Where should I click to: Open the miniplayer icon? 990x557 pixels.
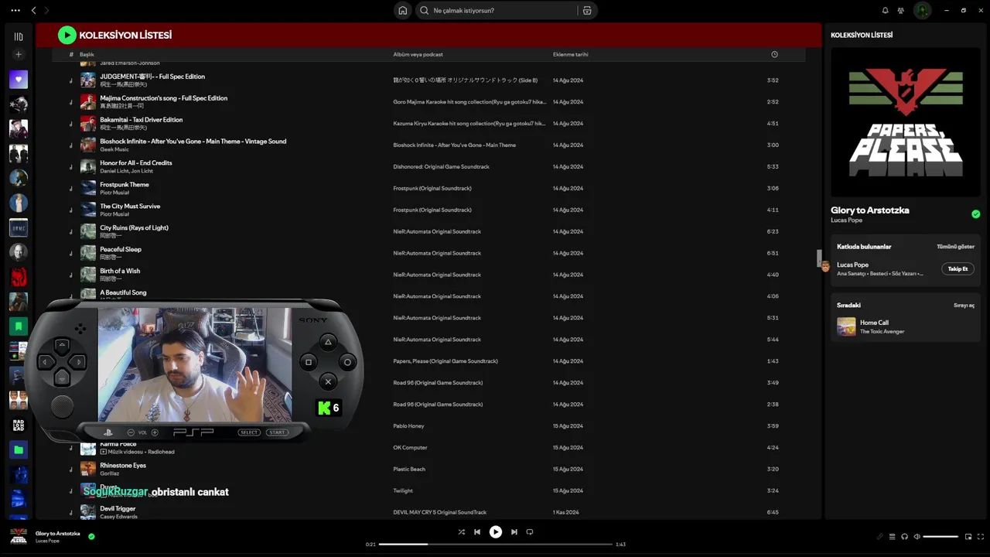coord(968,537)
